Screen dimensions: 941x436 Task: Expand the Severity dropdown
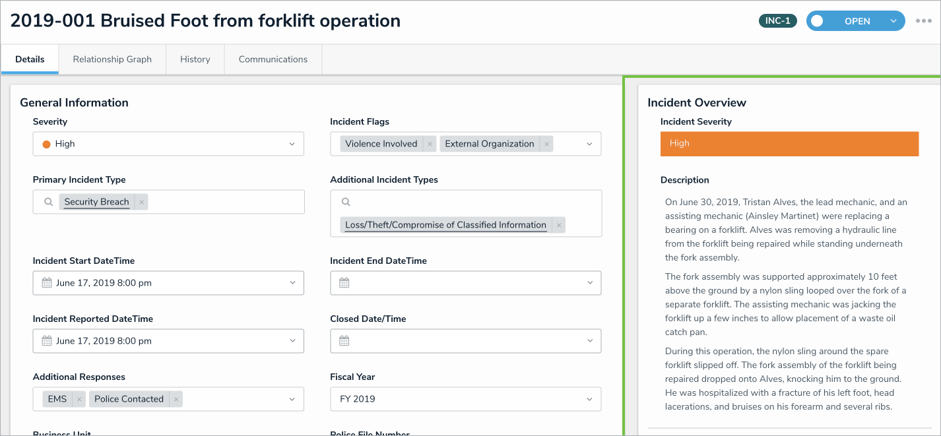[x=292, y=144]
